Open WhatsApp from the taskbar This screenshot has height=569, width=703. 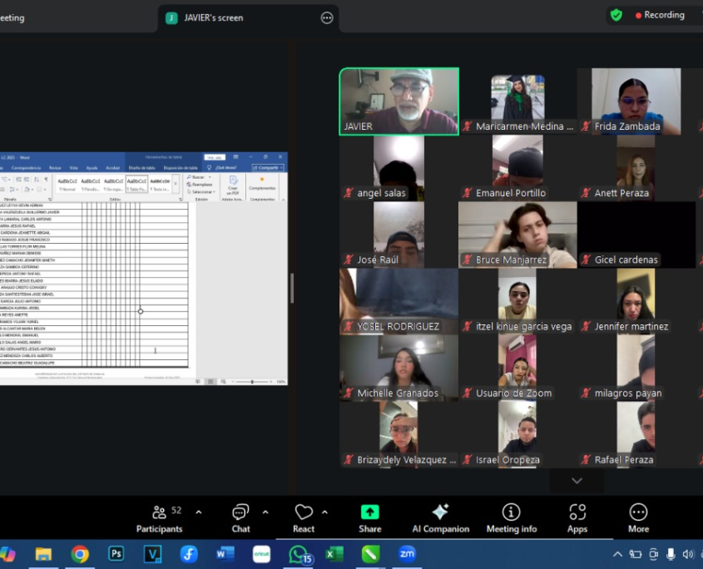point(299,554)
